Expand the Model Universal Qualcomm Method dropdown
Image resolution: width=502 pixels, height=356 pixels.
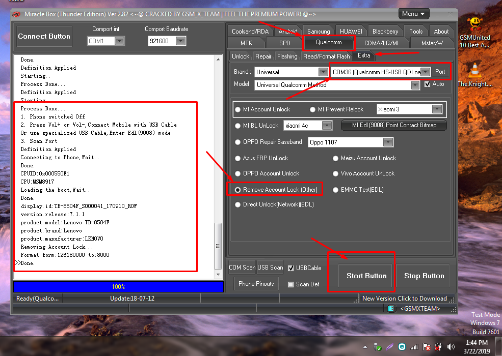pos(415,85)
